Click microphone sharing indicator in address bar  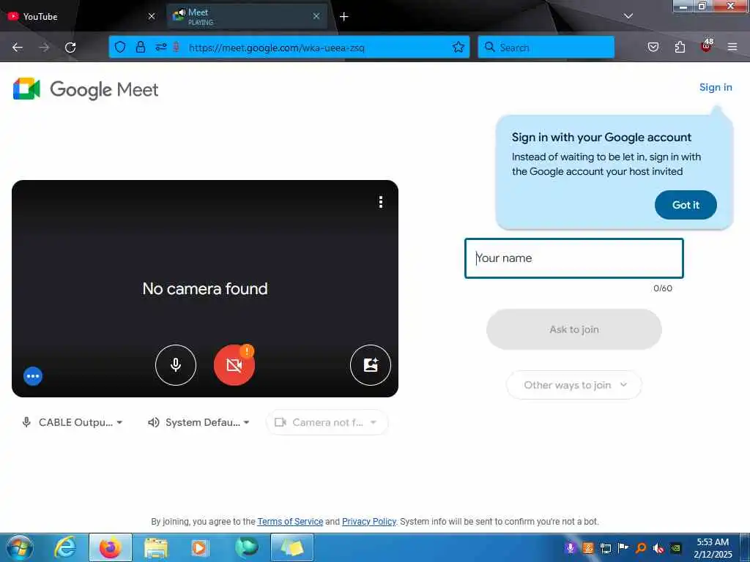(x=177, y=47)
